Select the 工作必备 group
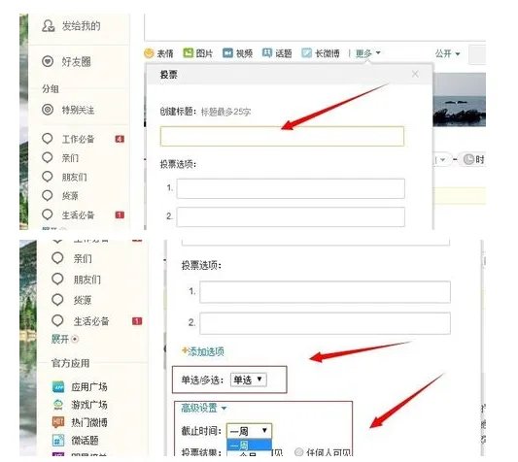Viewport: 518px width, 462px height. click(68, 139)
